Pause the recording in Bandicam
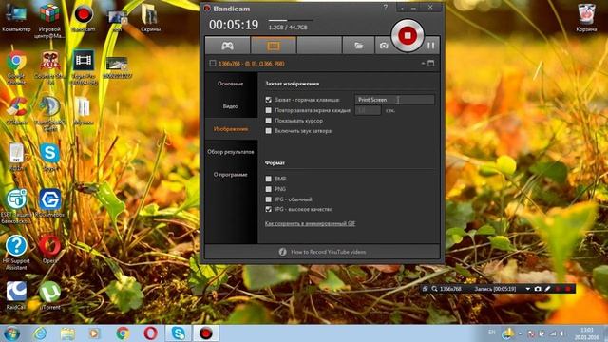This screenshot has width=608, height=342. (x=430, y=46)
